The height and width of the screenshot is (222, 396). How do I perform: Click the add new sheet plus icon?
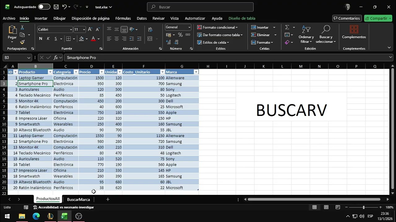pyautogui.click(x=108, y=199)
